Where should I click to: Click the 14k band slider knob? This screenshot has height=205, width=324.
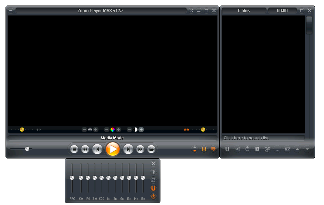pos(136,178)
